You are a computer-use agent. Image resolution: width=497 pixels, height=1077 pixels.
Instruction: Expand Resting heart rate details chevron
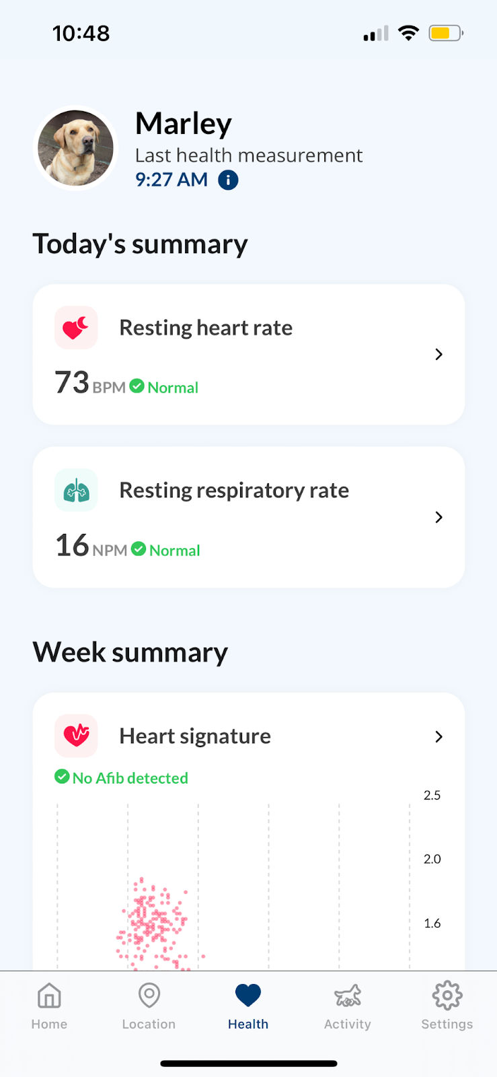(x=439, y=354)
